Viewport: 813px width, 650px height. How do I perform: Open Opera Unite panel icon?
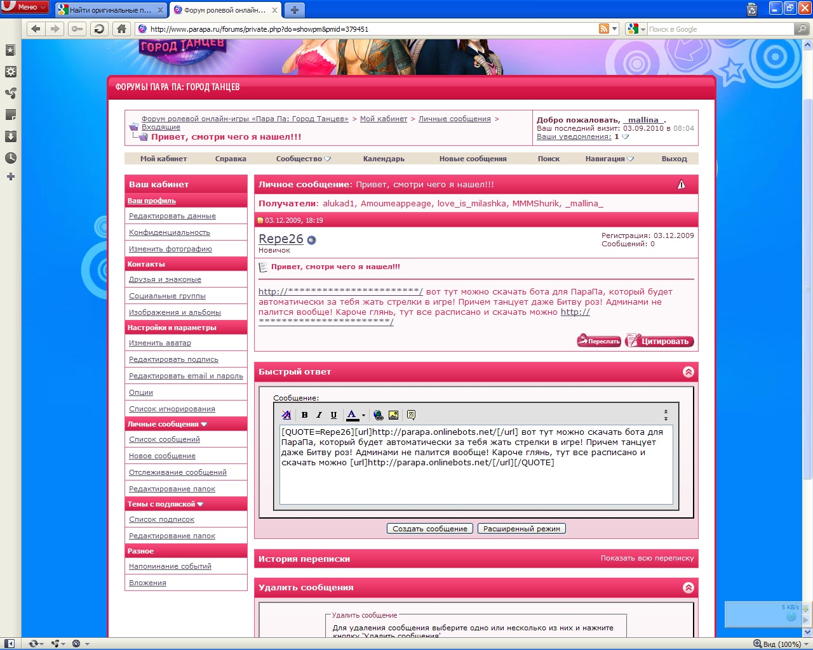tap(10, 93)
